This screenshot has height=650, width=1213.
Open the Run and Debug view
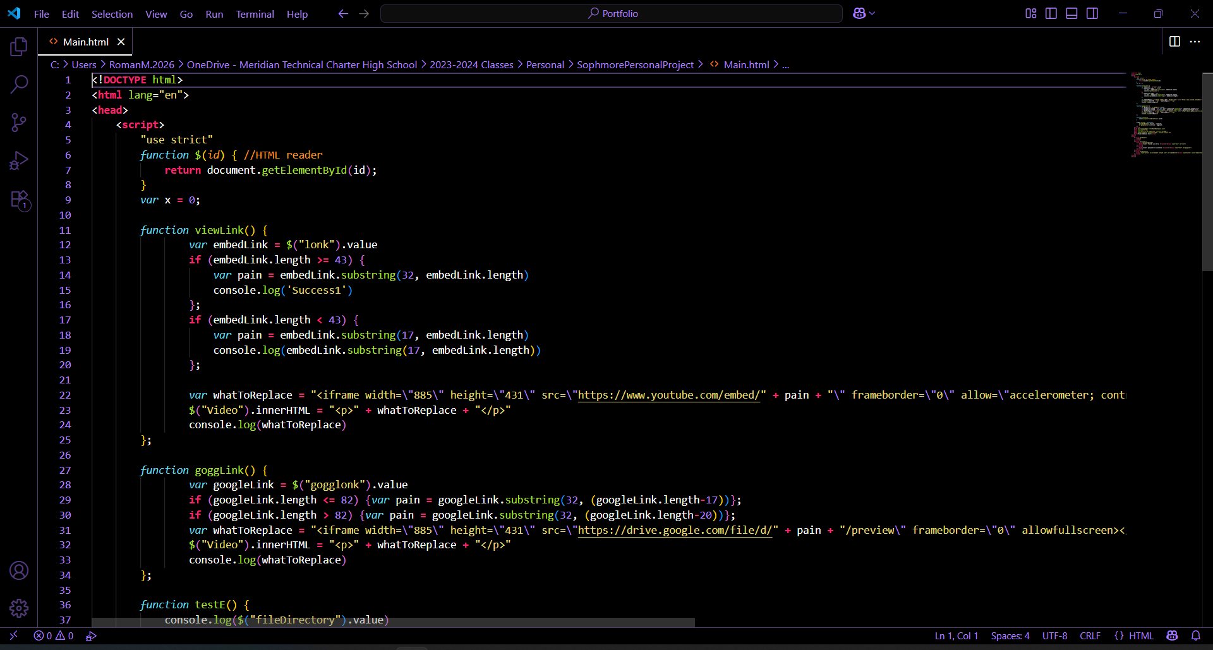click(x=19, y=161)
